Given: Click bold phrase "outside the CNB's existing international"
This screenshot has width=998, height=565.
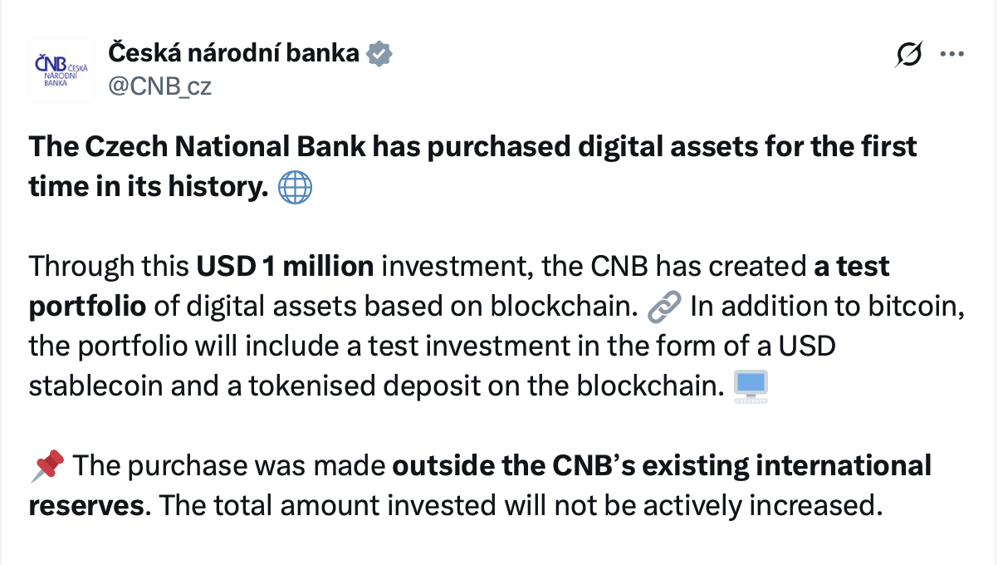Looking at the screenshot, I should point(661,466).
